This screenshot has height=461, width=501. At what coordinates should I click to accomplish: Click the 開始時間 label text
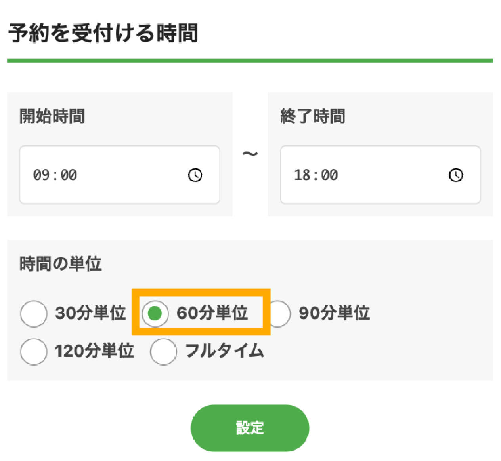(x=52, y=116)
